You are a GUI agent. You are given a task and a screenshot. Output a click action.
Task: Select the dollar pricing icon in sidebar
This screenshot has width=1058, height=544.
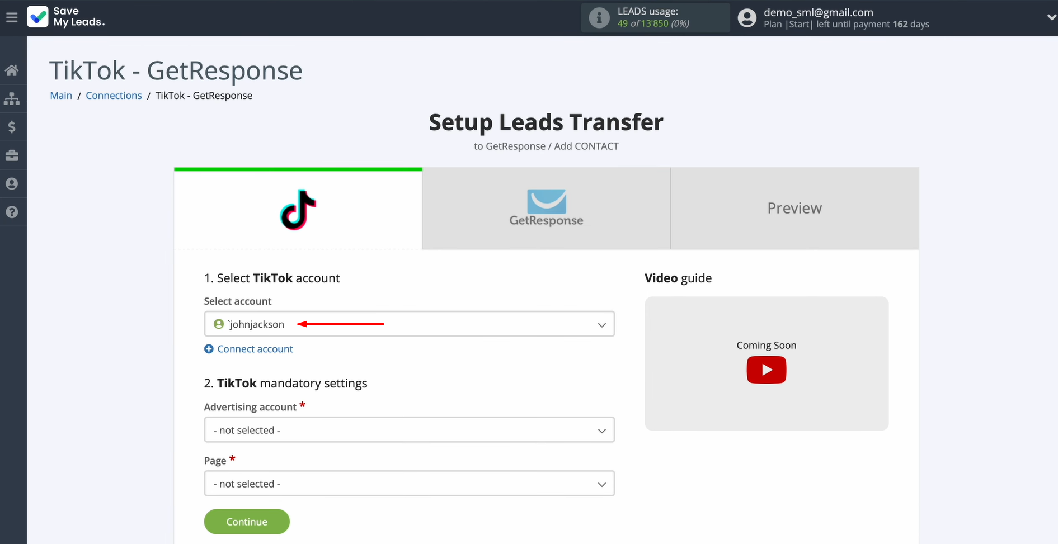tap(12, 127)
